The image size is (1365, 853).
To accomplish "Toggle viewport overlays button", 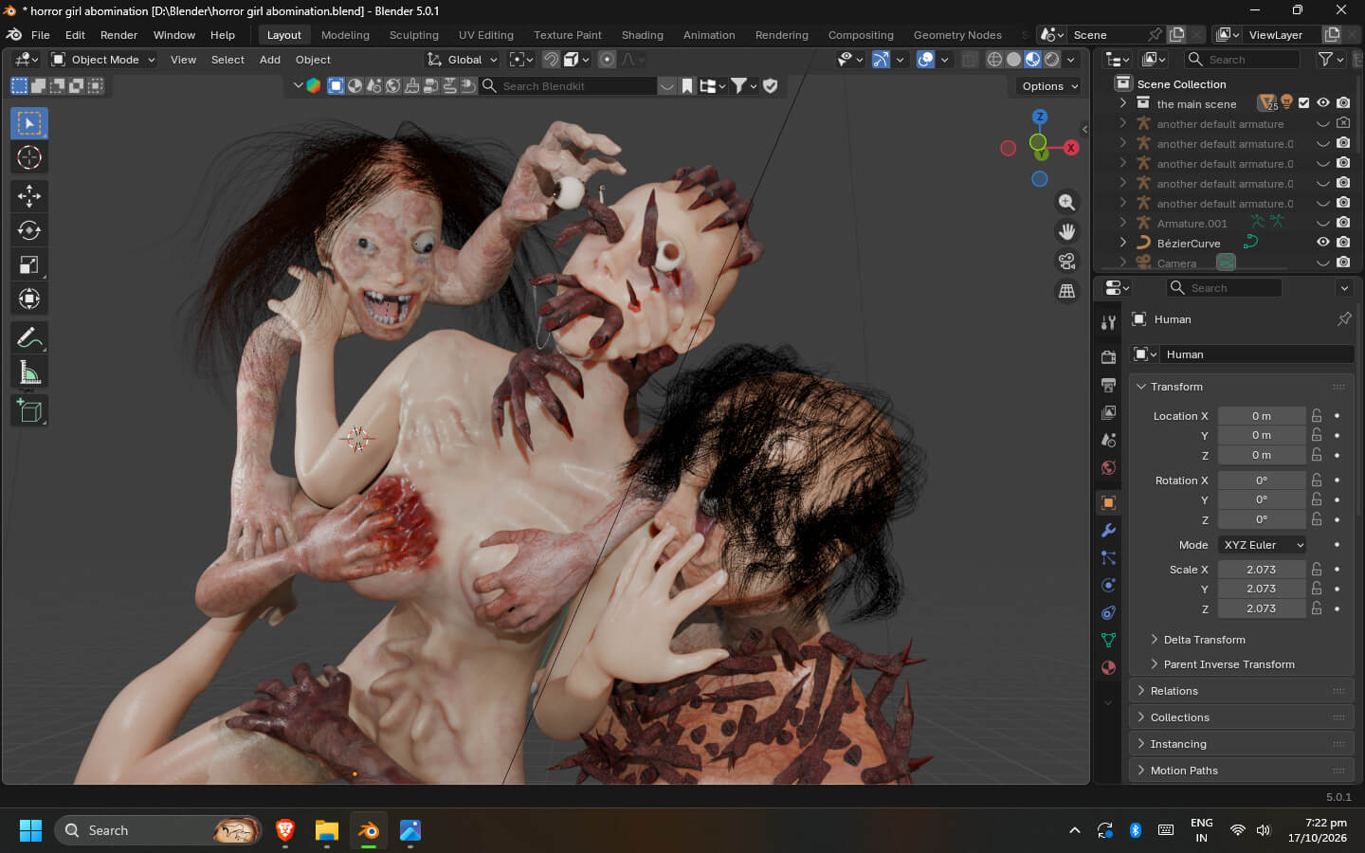I will [926, 59].
